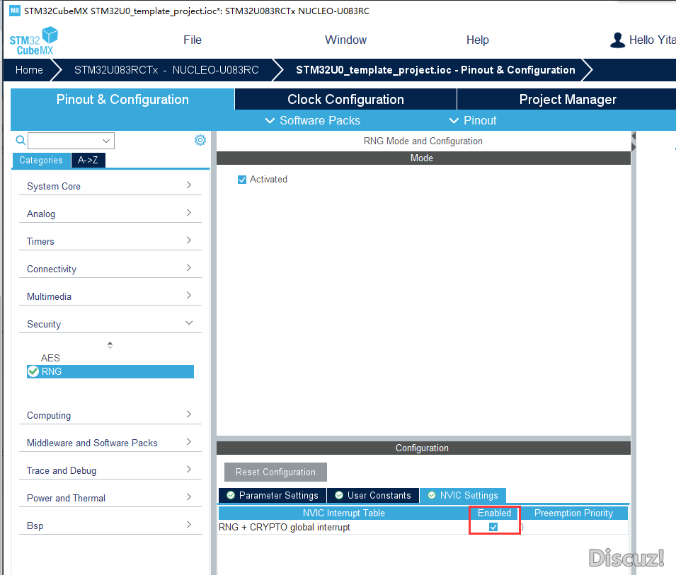Switch to Project Manager tab
Viewport: 676px width, 575px height.
[568, 100]
